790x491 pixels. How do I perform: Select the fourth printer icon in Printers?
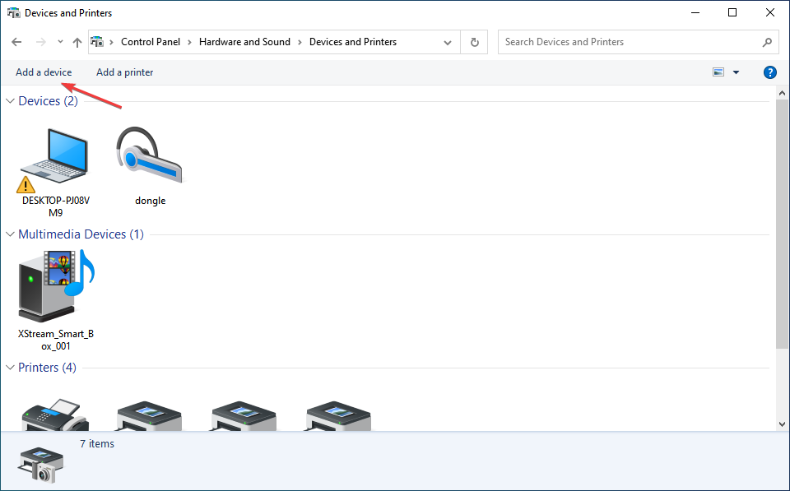coord(338,416)
